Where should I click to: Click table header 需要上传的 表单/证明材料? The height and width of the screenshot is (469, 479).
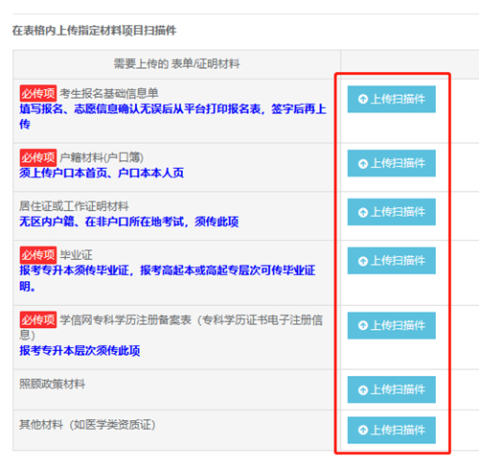click(176, 64)
